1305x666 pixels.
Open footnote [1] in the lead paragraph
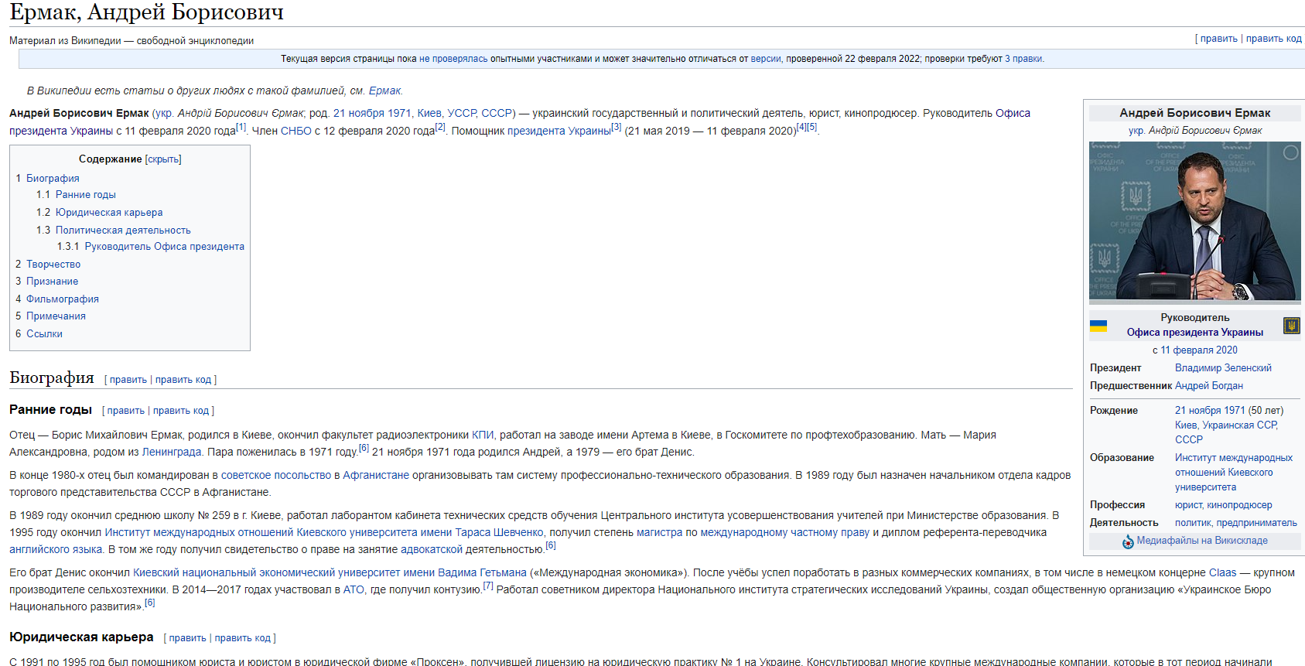click(241, 127)
